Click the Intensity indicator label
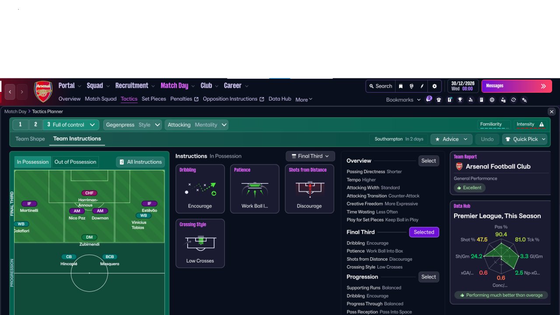 click(525, 124)
